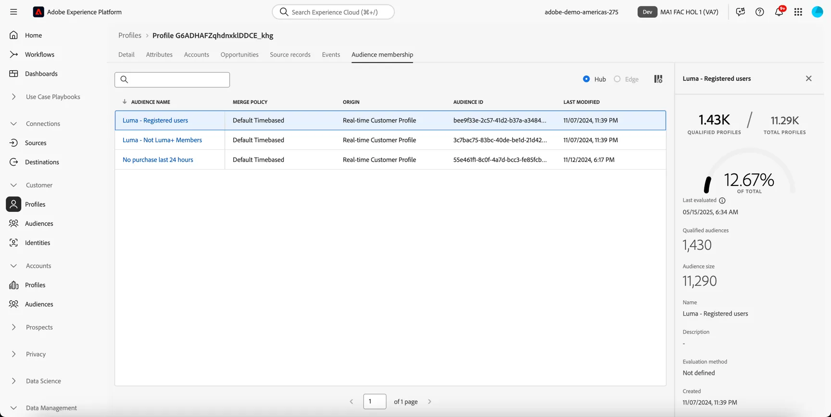Screen dimensions: 831x417
Task: Collapse the Accounts section
Action: tap(13, 266)
